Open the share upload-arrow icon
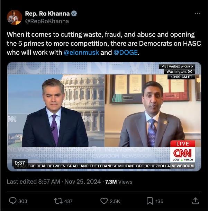 pyautogui.click(x=195, y=201)
